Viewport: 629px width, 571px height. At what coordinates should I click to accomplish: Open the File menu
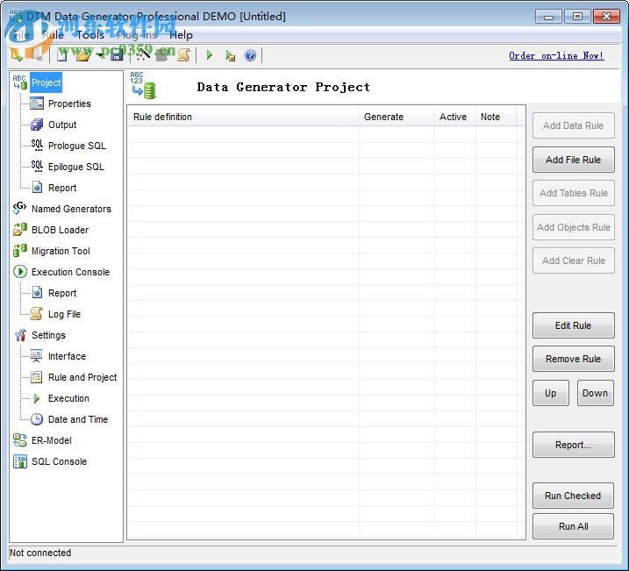click(x=21, y=35)
